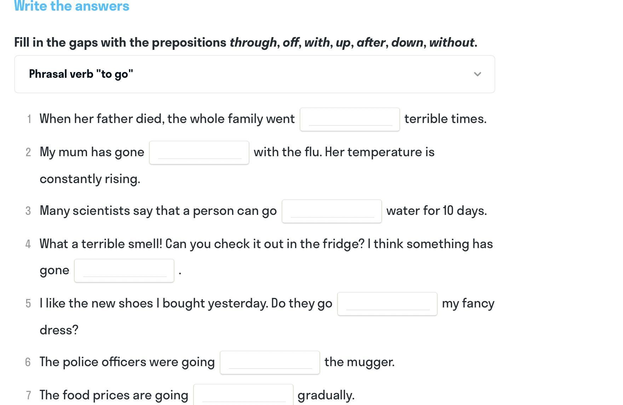Viewport: 623px width, 405px height.
Task: Click the "Write the answers" heading
Action: pyautogui.click(x=72, y=6)
